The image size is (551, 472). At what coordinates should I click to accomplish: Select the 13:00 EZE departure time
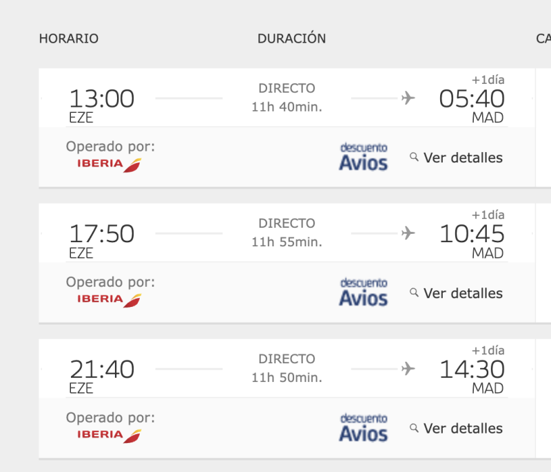click(x=101, y=99)
